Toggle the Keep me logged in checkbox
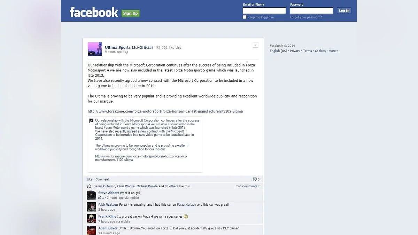The width and height of the screenshot is (418, 235). pos(245,17)
